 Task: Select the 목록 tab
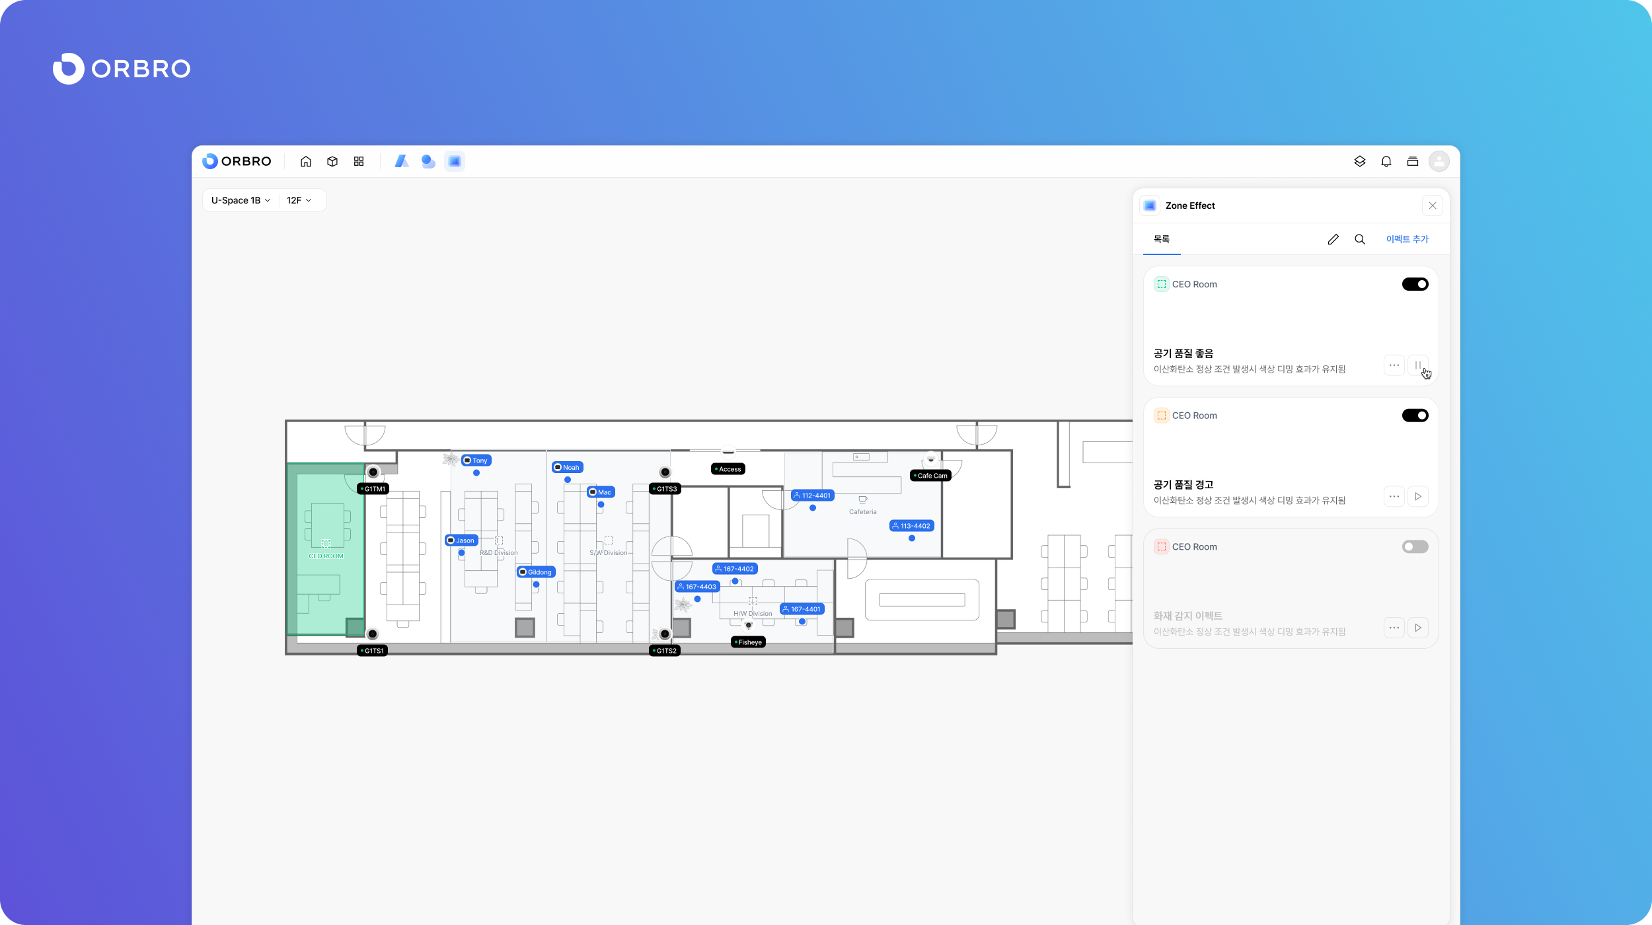coord(1162,239)
